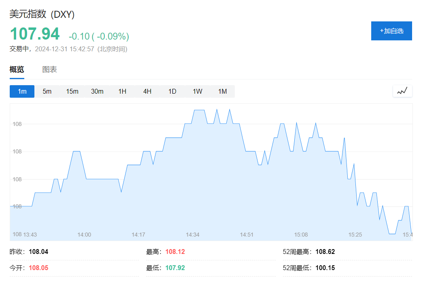Click the 最高 108.12 value
The image size is (421, 283).
[175, 252]
